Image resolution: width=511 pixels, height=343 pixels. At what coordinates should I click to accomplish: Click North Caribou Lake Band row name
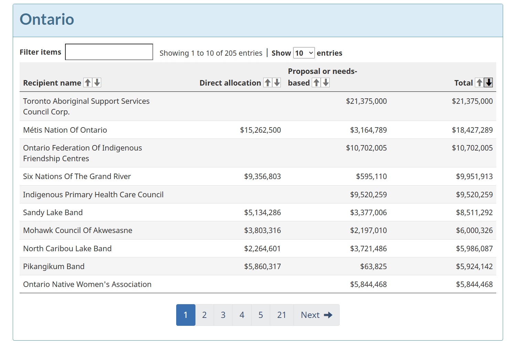pyautogui.click(x=67, y=248)
